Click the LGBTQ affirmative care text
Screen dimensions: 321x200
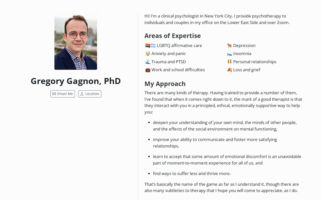point(179,45)
